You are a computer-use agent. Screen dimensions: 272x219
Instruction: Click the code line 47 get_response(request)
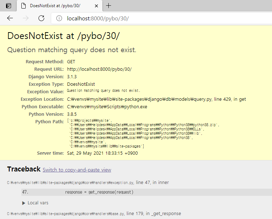pyautogui.click(x=147, y=192)
